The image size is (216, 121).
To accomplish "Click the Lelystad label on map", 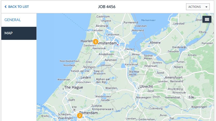I will pyautogui.click(x=179, y=23).
